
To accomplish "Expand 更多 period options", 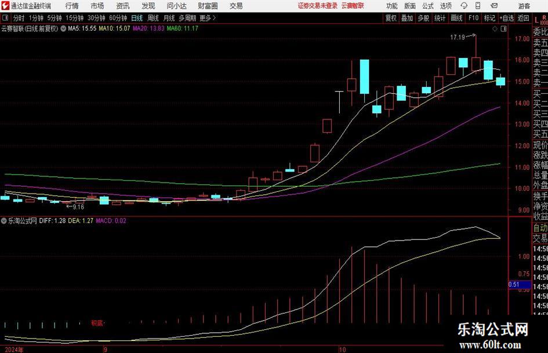I will pyautogui.click(x=208, y=18).
